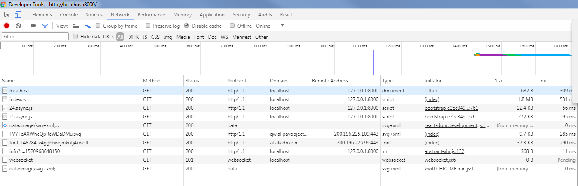Open the kwift.CHROME.min.js:1 initiator link
This screenshot has height=186, width=578.
click(449, 168)
